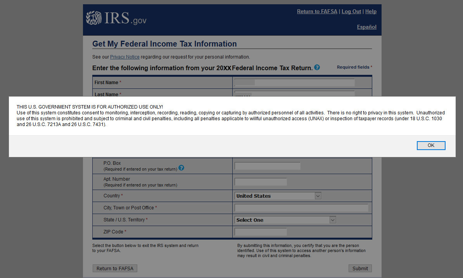Open the Help link in header
Image resolution: width=463 pixels, height=278 pixels.
tap(371, 12)
